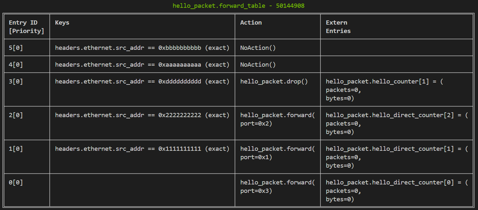Click the hello_direct_counter[0] extern entry

tap(397, 191)
